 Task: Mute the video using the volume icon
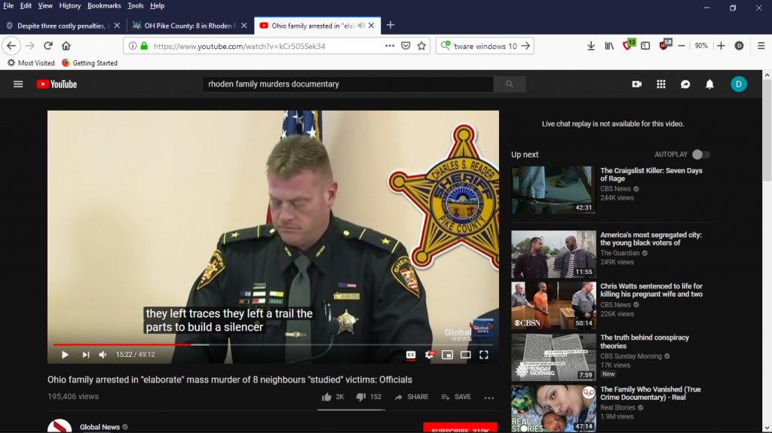coord(103,355)
